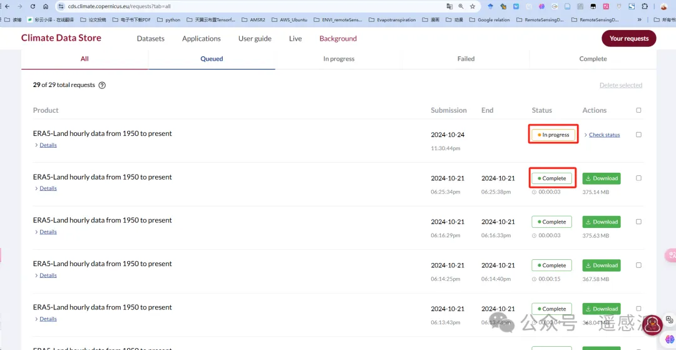Switch to the All requests tab
The image size is (676, 350).
84,59
